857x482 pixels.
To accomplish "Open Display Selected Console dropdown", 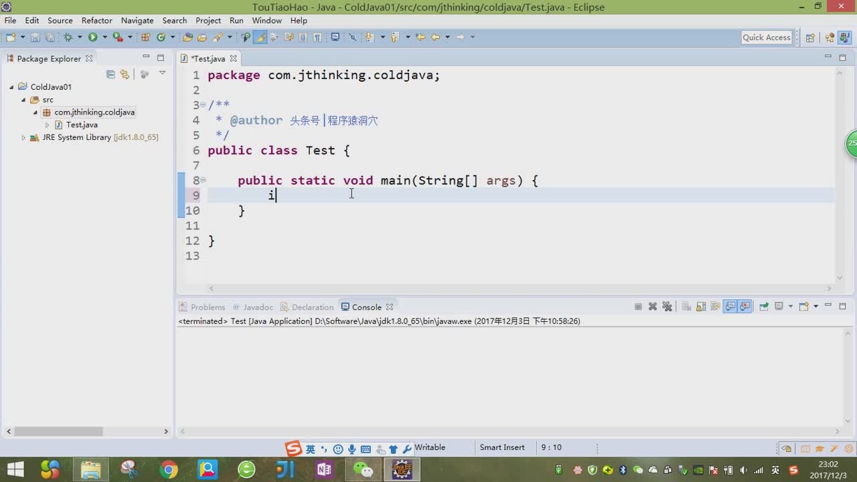I will coord(791,307).
